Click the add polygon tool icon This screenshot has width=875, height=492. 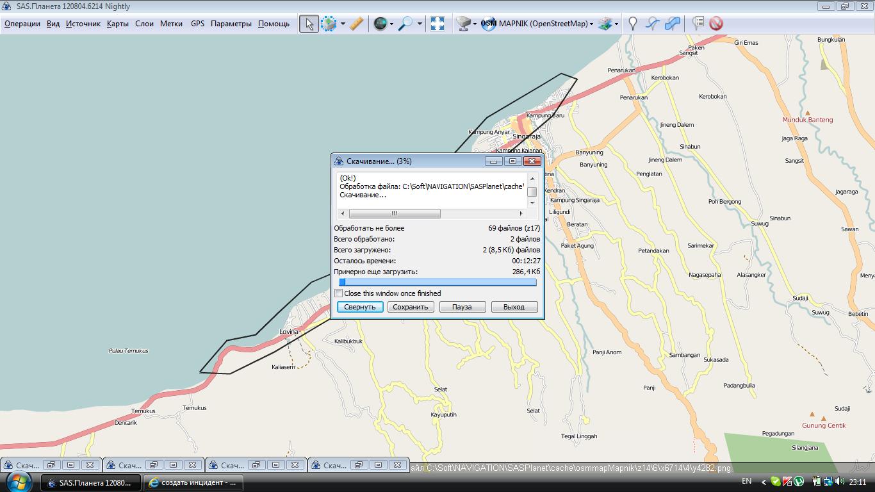(672, 24)
